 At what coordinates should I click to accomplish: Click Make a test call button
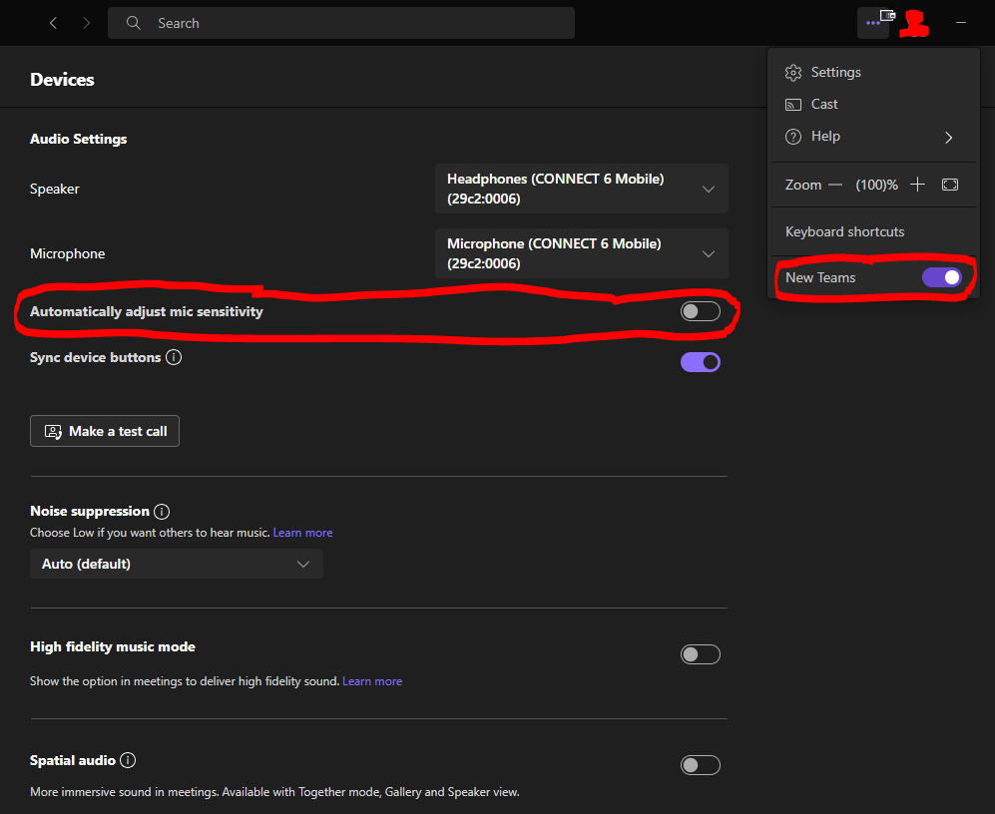tap(105, 431)
